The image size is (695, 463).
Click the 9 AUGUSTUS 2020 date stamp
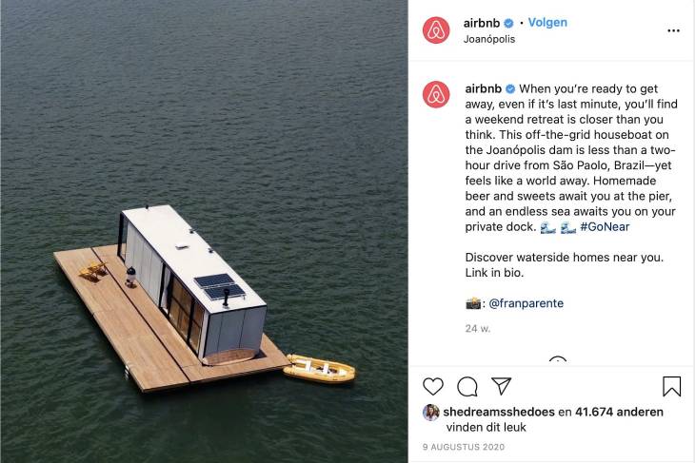(464, 447)
